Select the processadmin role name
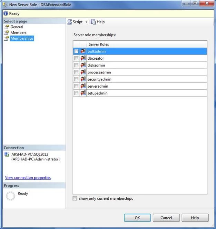Screen dimensions: 216x229 click(x=99, y=72)
